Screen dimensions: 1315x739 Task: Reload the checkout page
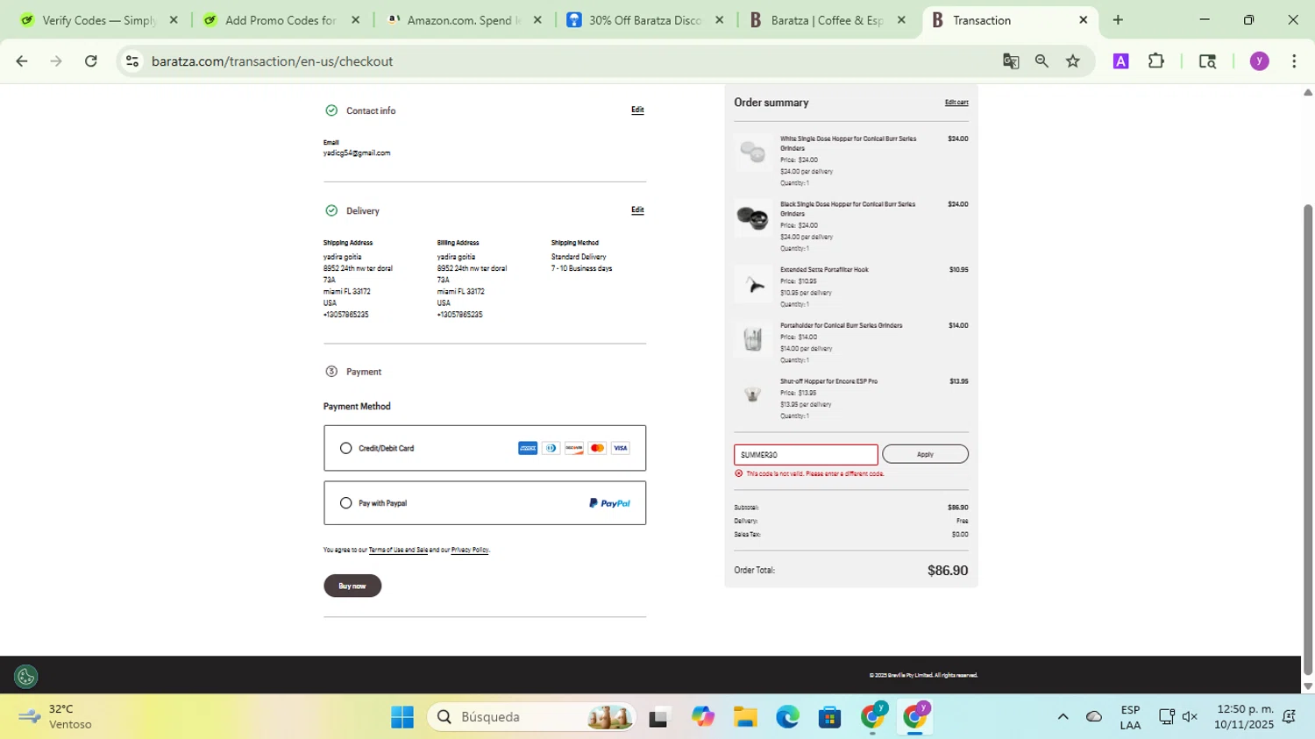pyautogui.click(x=91, y=61)
